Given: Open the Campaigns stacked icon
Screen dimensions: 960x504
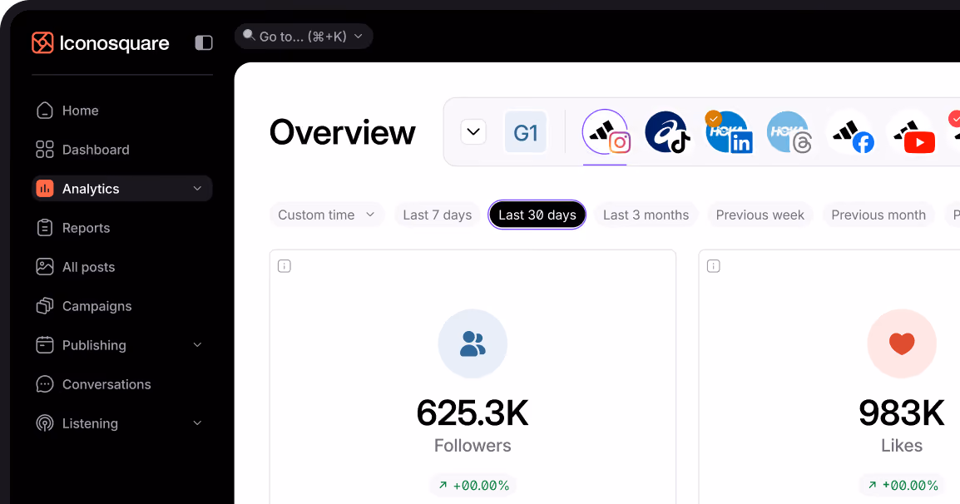Looking at the screenshot, I should point(45,306).
